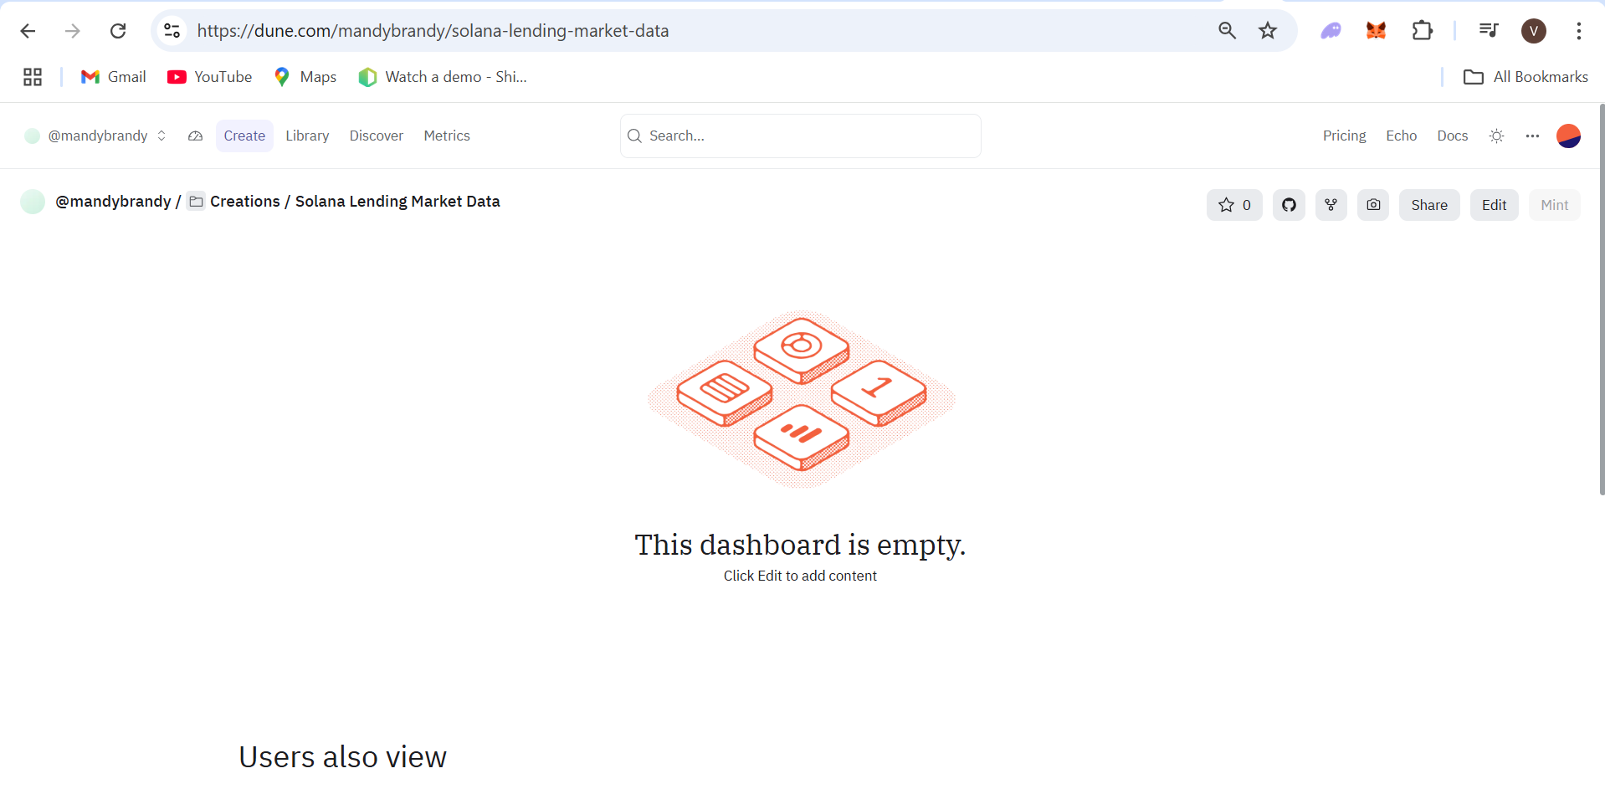Click the fork dashboard icon

[1331, 205]
